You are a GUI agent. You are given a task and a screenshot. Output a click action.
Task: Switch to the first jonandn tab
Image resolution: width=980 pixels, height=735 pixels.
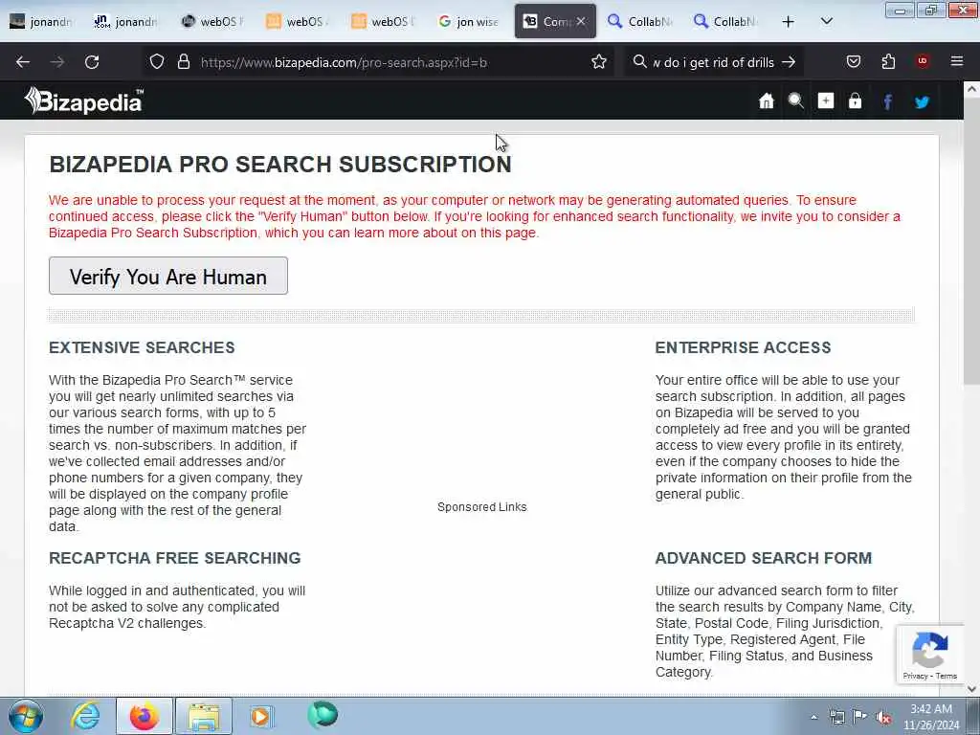point(40,21)
